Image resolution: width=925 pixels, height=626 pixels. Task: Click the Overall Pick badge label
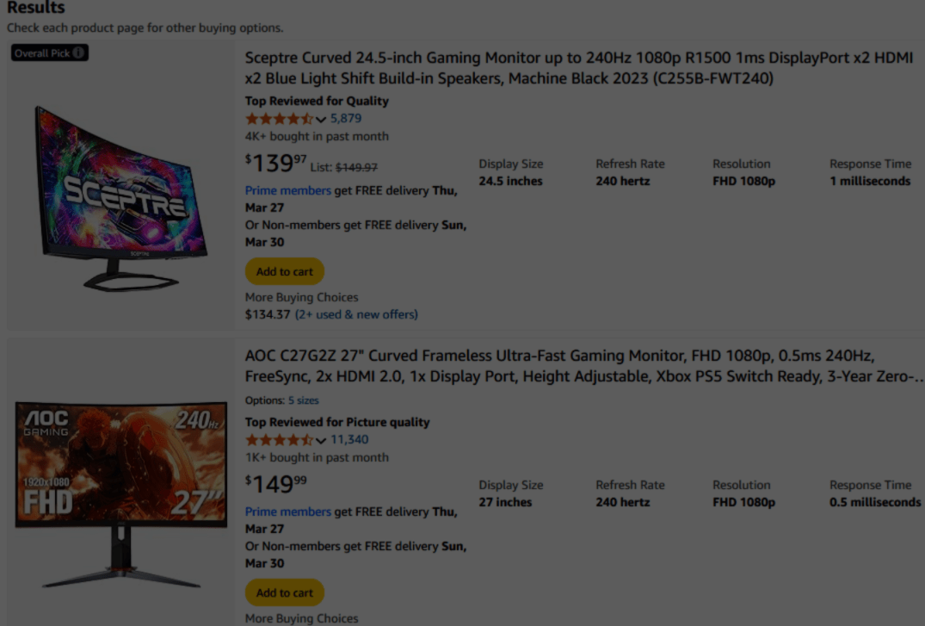click(42, 53)
